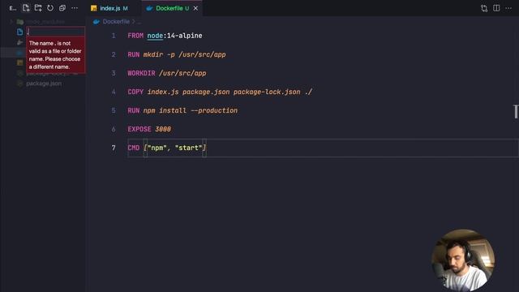This screenshot has width=519, height=292.
Task: Open Explorer views and more actions menu
Action: point(75,8)
